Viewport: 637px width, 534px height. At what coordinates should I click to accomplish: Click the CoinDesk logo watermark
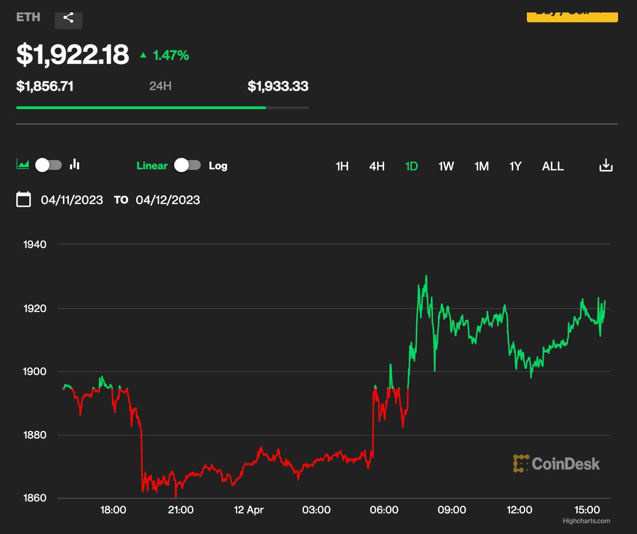tap(557, 464)
